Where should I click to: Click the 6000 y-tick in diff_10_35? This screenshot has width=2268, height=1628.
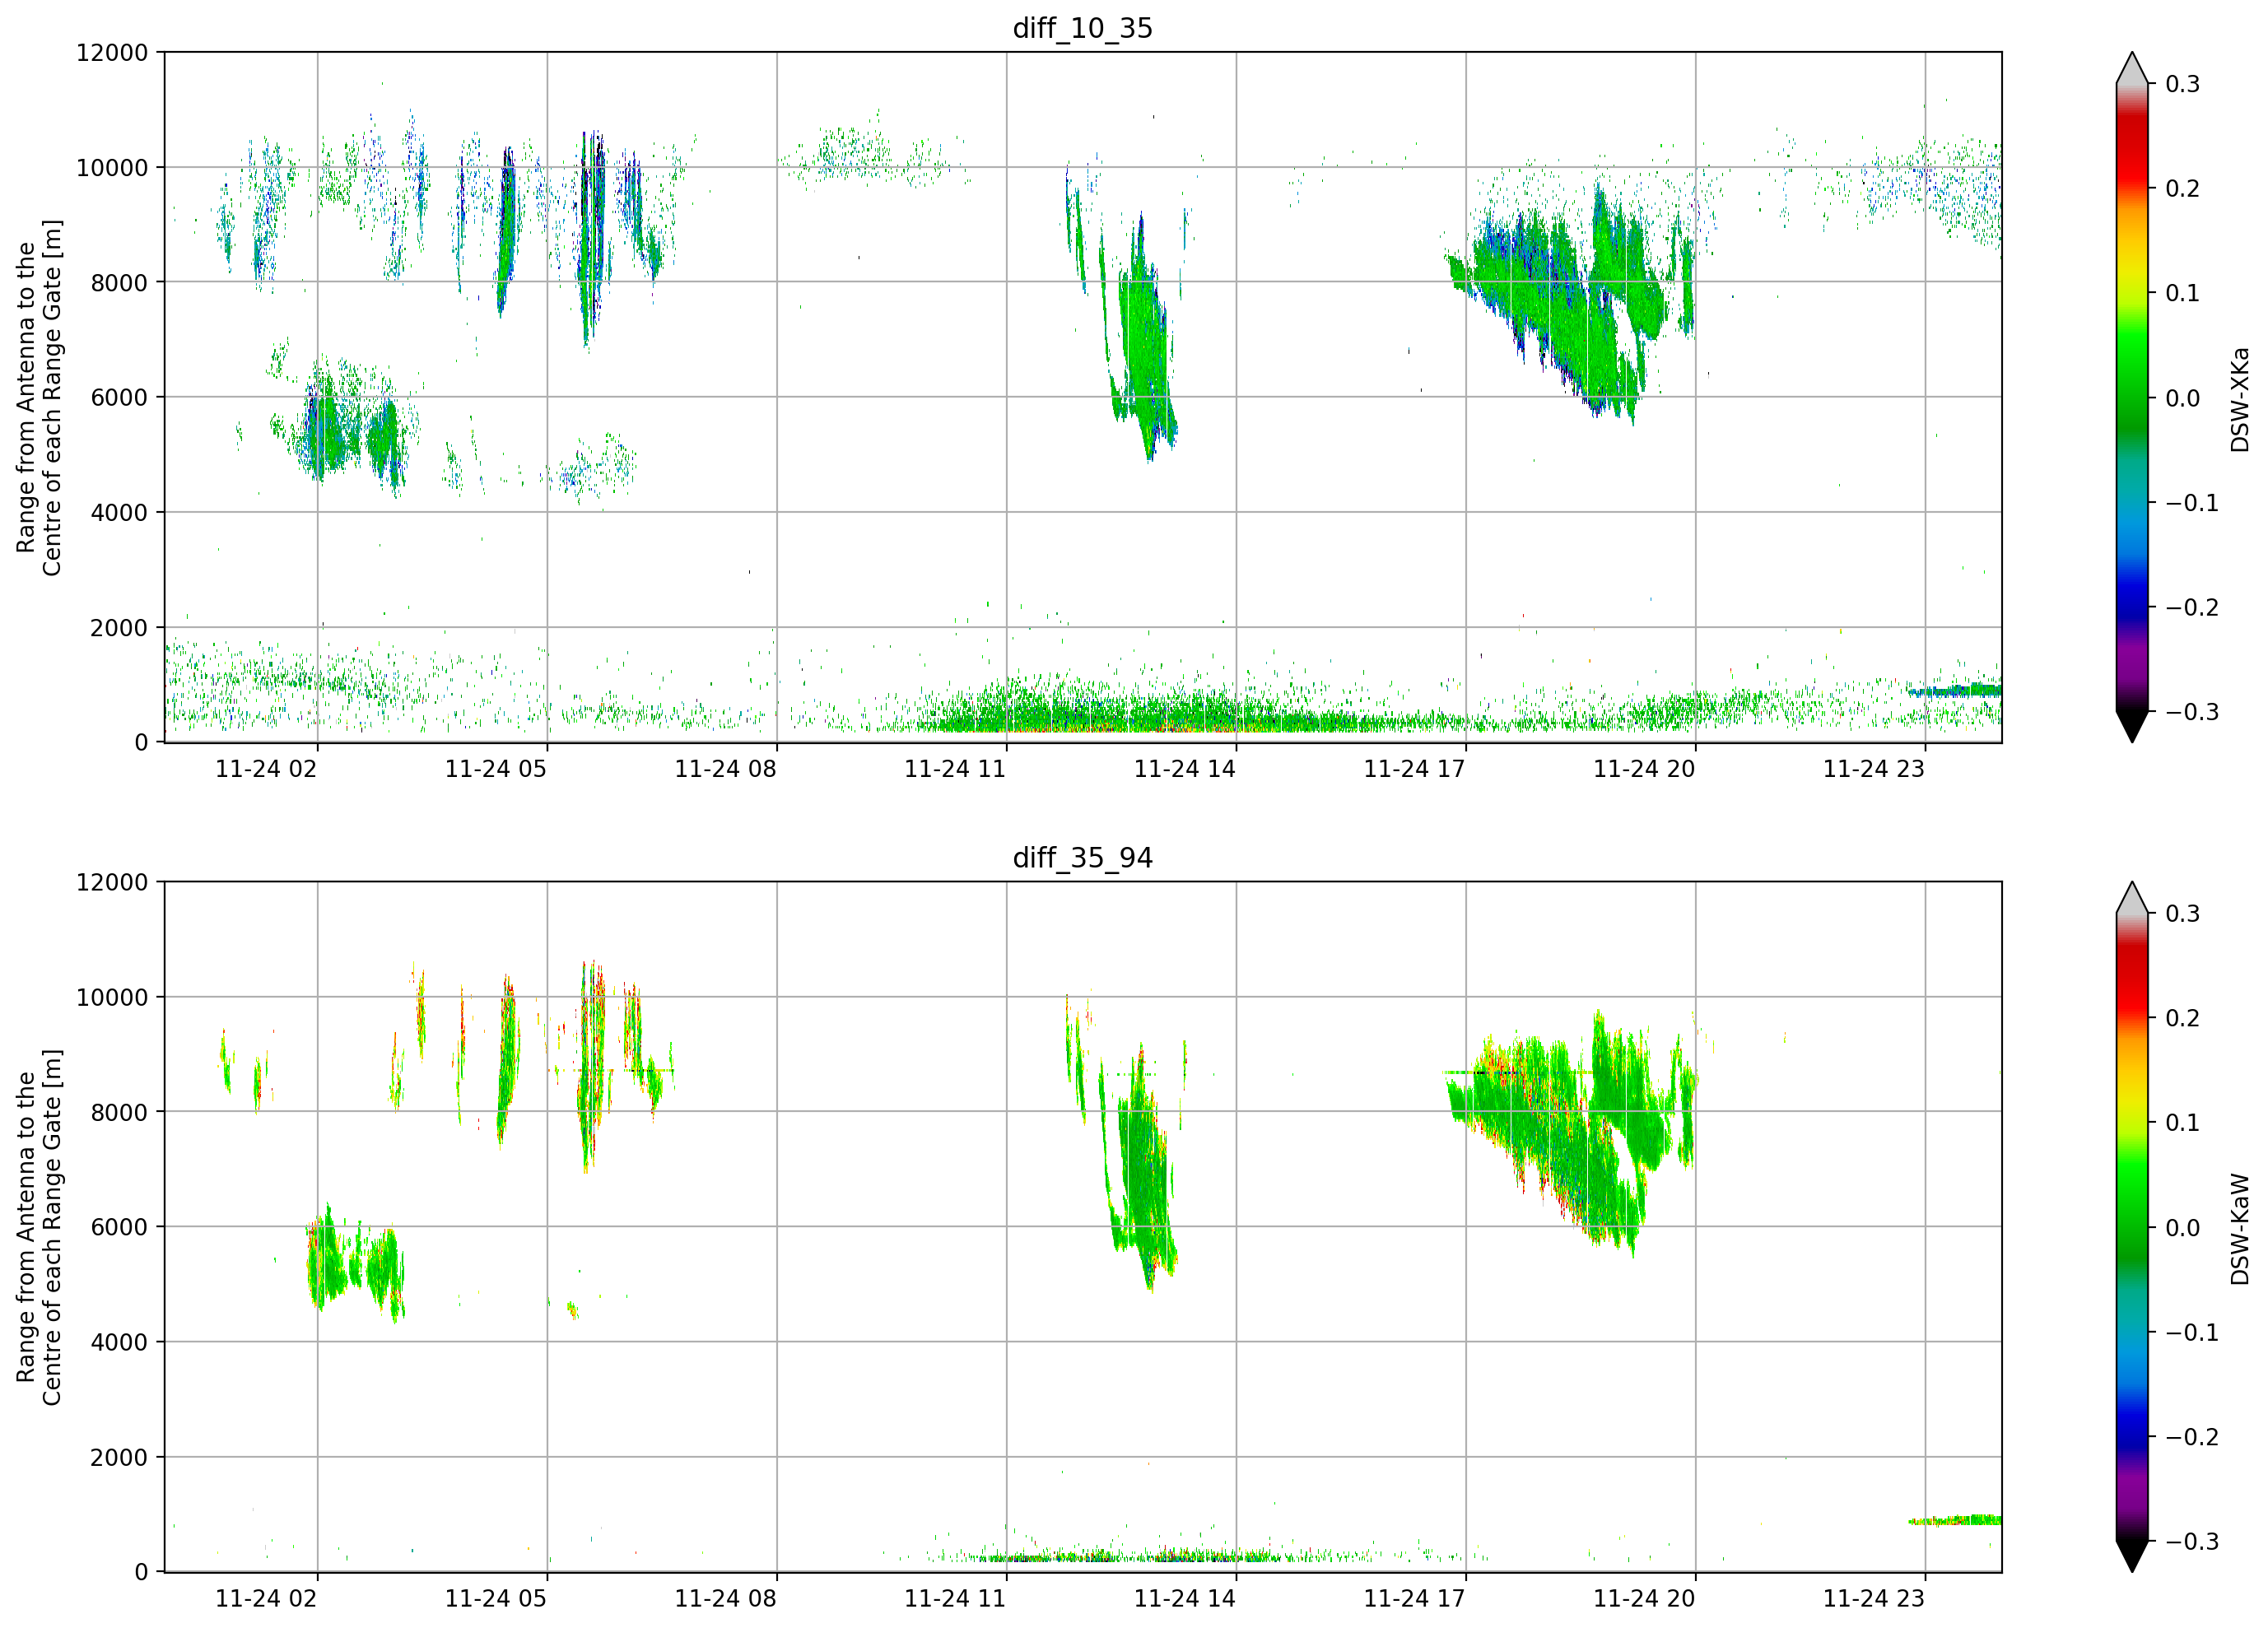[119, 398]
